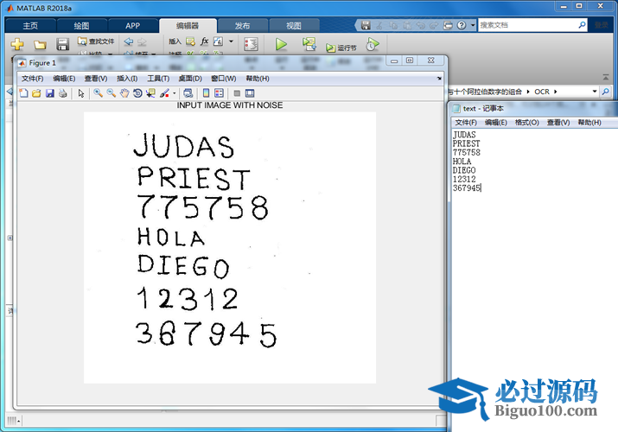Open the 工具(T) menu in Figure 1
Image resolution: width=618 pixels, height=432 pixels.
pyautogui.click(x=158, y=79)
